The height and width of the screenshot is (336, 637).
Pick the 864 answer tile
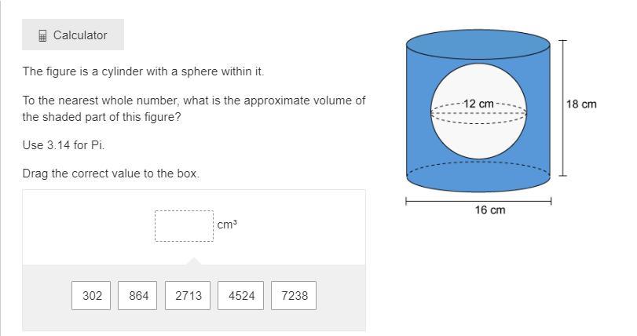(x=138, y=296)
